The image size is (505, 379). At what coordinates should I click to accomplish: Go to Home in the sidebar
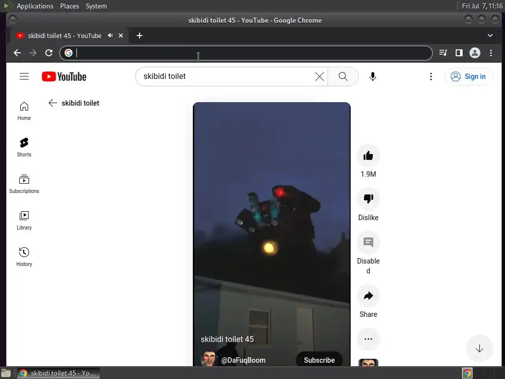click(x=24, y=111)
